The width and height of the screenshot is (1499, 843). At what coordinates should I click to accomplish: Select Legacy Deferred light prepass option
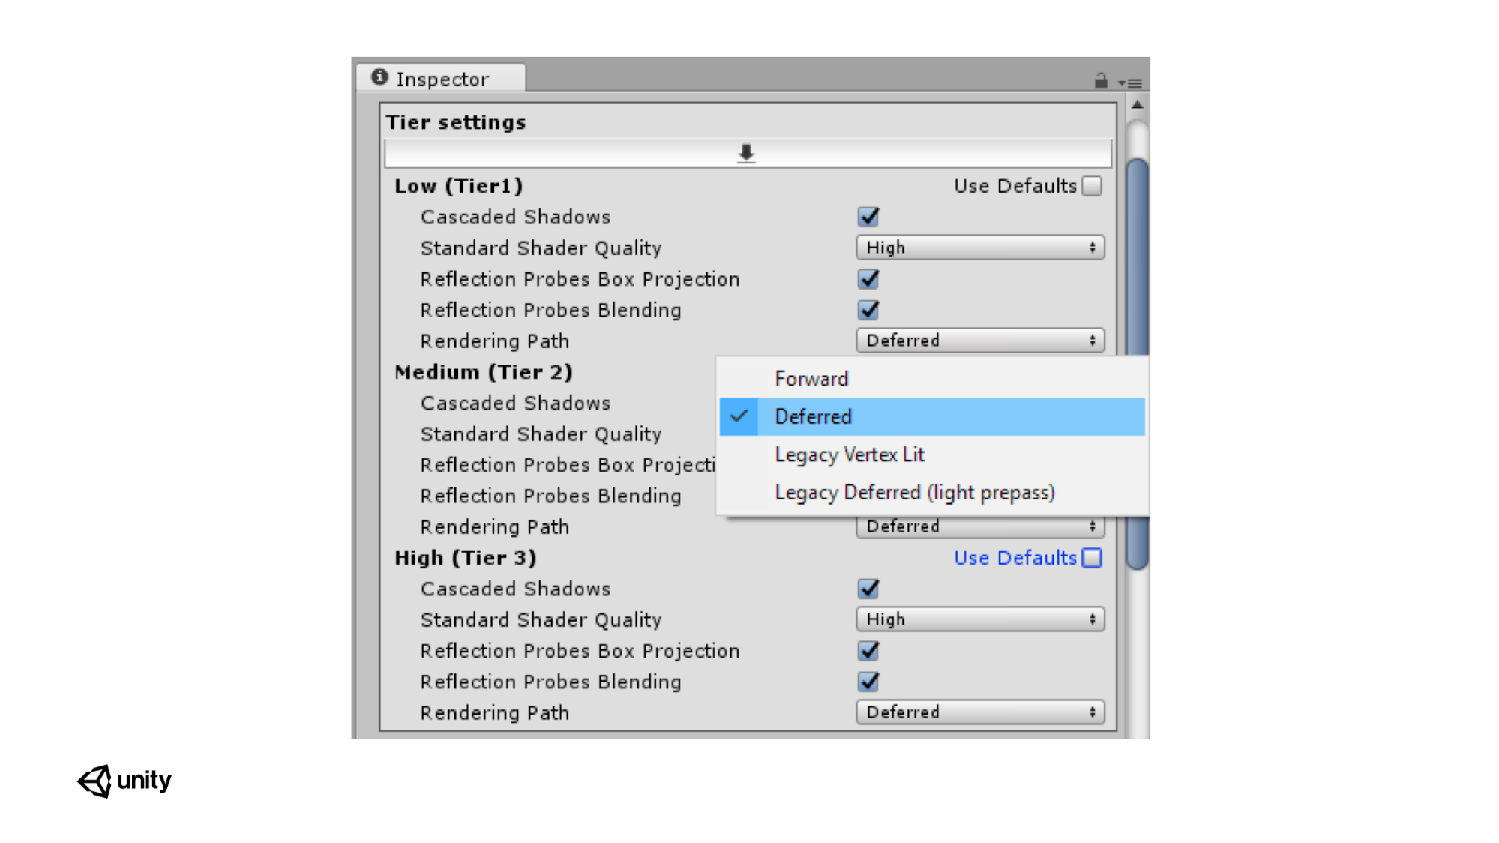point(916,491)
